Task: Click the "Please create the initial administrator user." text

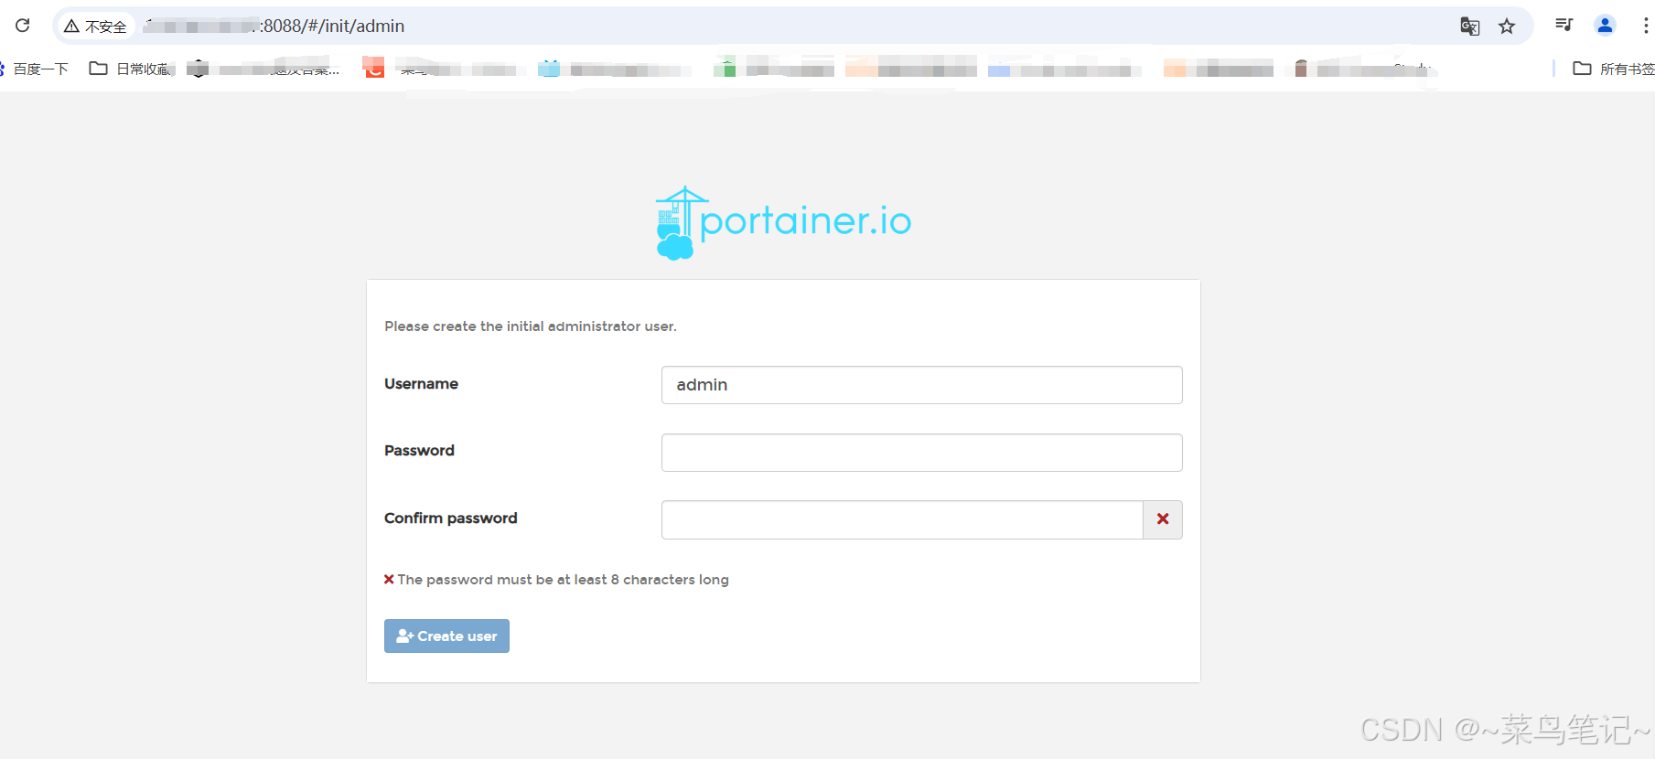Action: pos(531,326)
